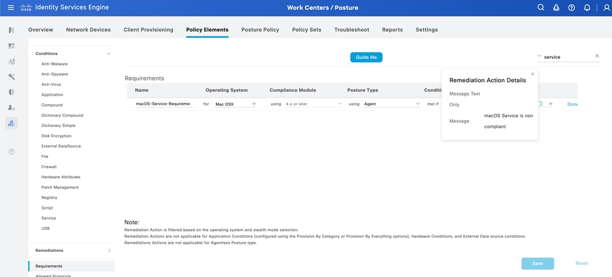The height and width of the screenshot is (277, 612).
Task: Collapse the Conditions section chevron
Action: click(x=109, y=53)
